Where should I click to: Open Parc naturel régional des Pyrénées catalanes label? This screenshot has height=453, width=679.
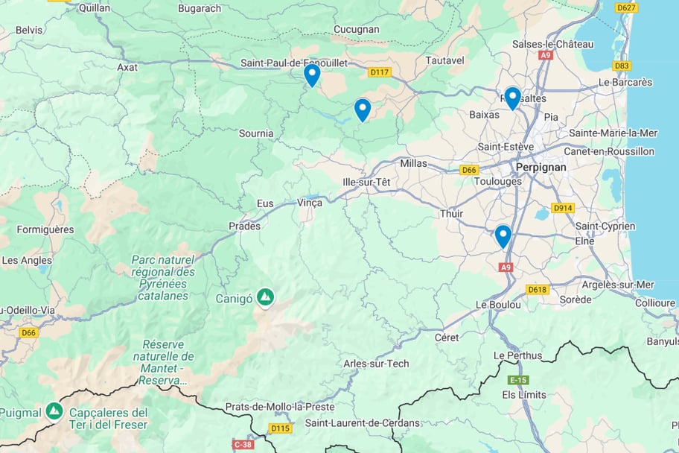pos(163,278)
